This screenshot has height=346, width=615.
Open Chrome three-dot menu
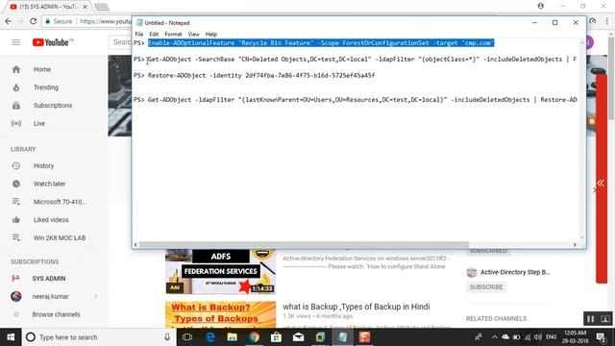coord(606,21)
